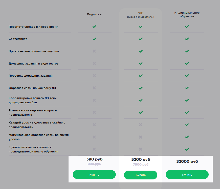Click the Купить button under 390 руб
Viewport: 220px width, 189px height.
[x=94, y=175]
